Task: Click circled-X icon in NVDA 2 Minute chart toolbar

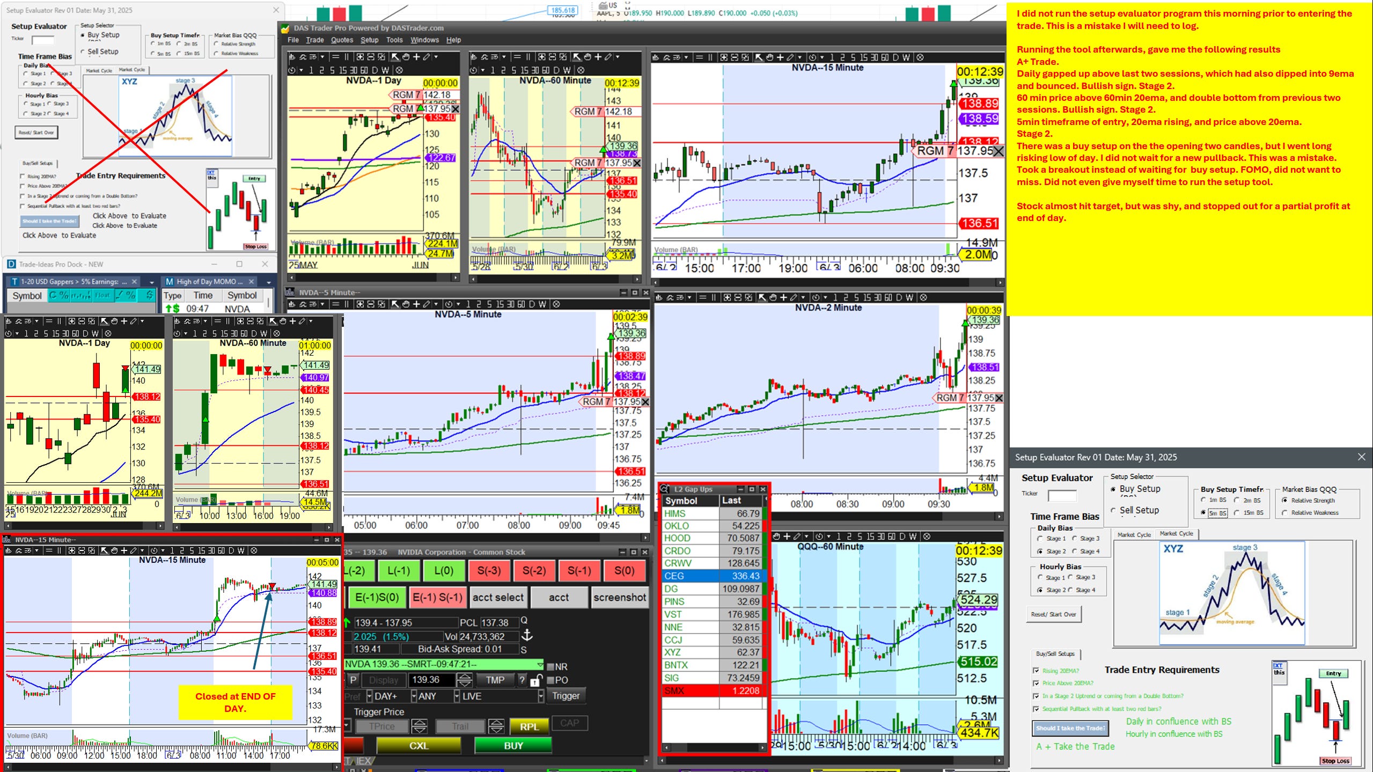Action: coord(923,297)
